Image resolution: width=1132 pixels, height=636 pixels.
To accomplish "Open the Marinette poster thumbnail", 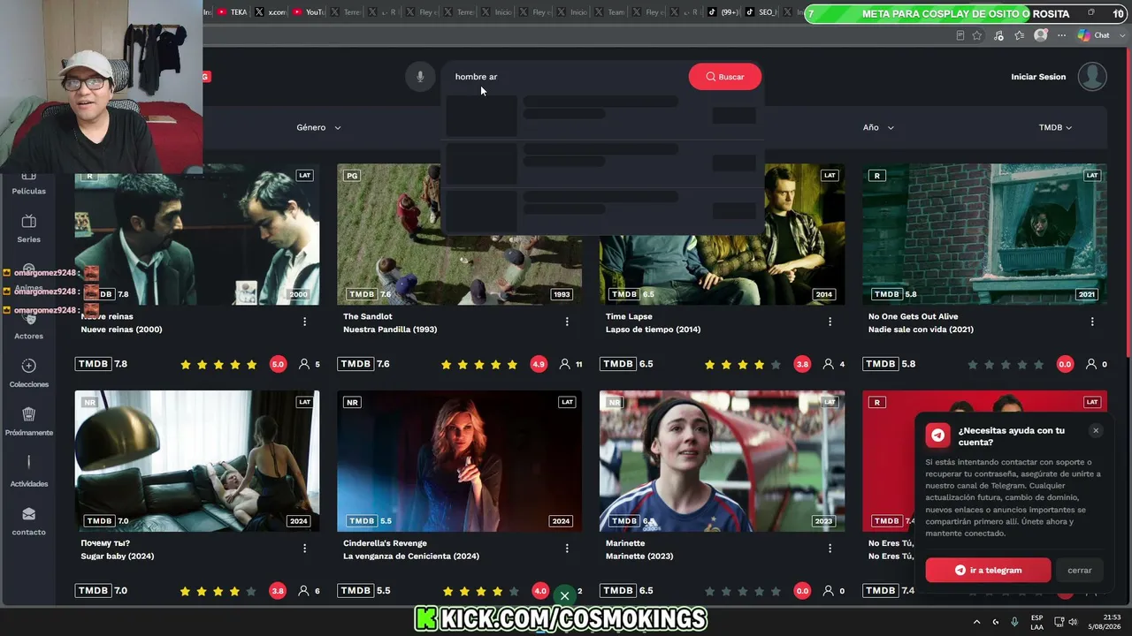I will tap(722, 461).
